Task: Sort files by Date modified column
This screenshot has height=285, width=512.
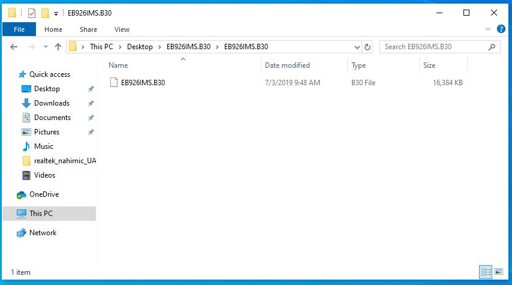Action: 288,65
